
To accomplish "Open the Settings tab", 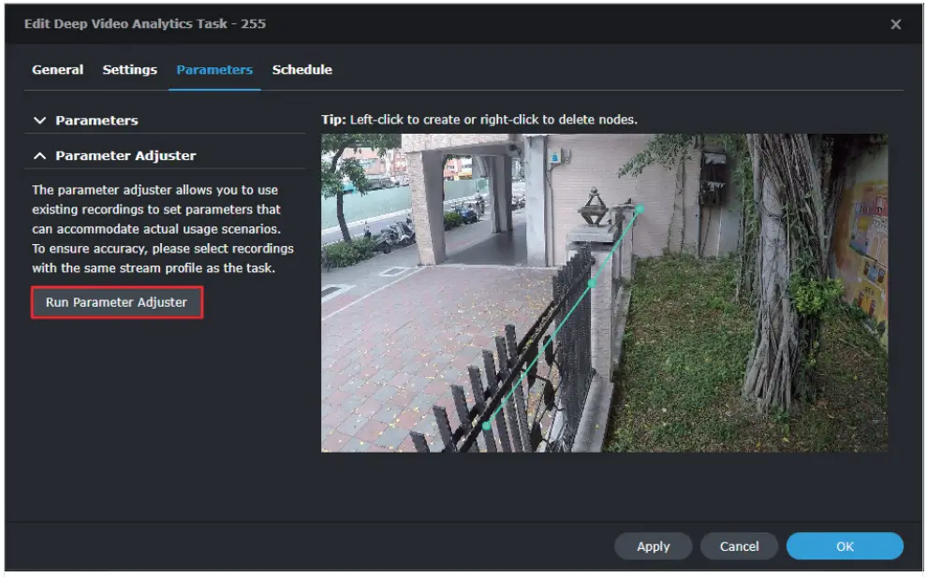I will [130, 69].
